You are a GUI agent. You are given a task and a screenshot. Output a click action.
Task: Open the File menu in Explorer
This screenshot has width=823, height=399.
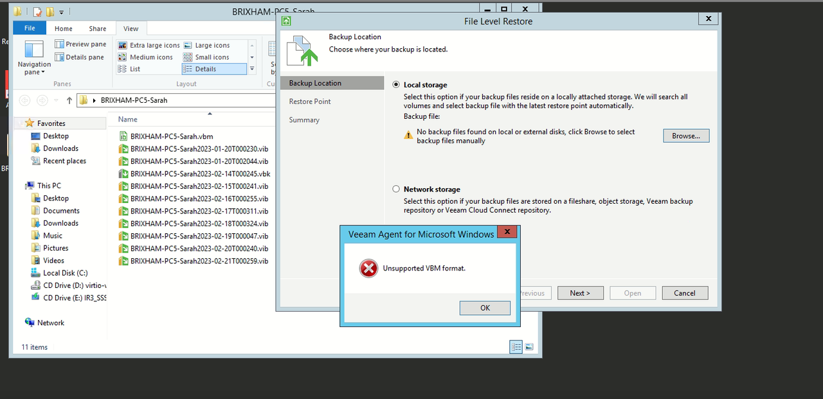pyautogui.click(x=30, y=28)
